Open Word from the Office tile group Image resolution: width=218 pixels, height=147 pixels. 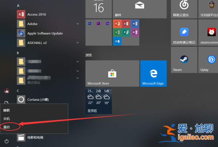135,24
